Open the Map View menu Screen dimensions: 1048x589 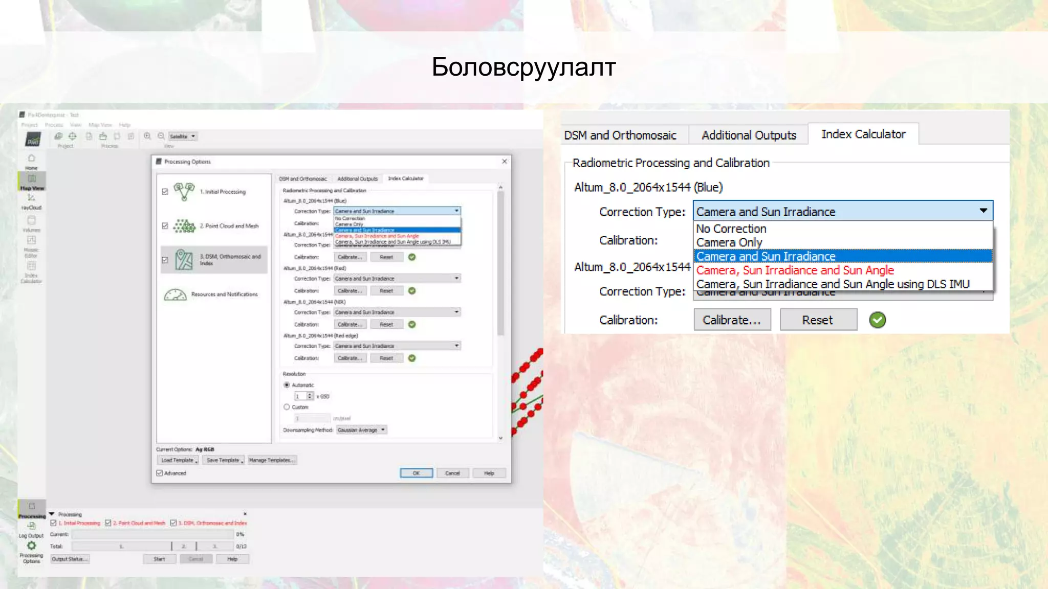[x=100, y=125]
